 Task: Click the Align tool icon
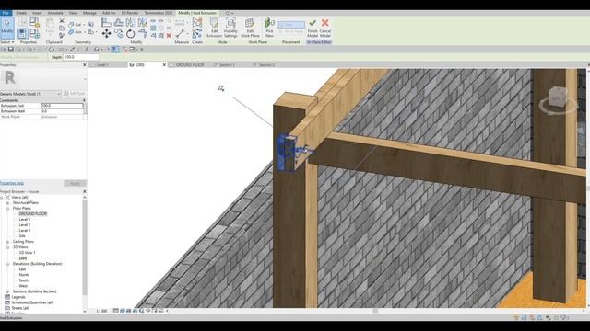pos(107,22)
